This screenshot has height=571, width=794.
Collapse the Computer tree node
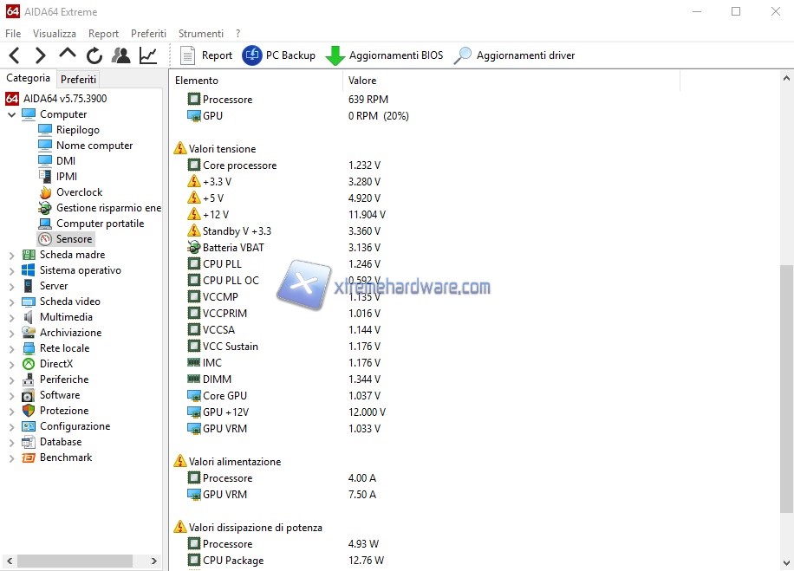pos(11,114)
